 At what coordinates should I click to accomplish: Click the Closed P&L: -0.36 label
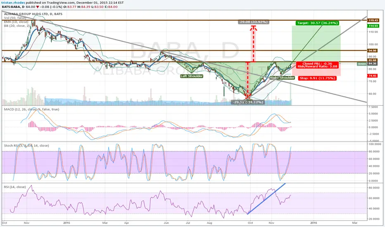click(317, 64)
